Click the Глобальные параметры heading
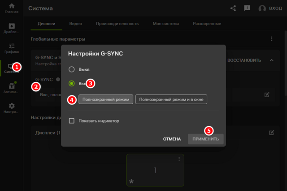Screen dimensions: 287x191 click(x=58, y=39)
